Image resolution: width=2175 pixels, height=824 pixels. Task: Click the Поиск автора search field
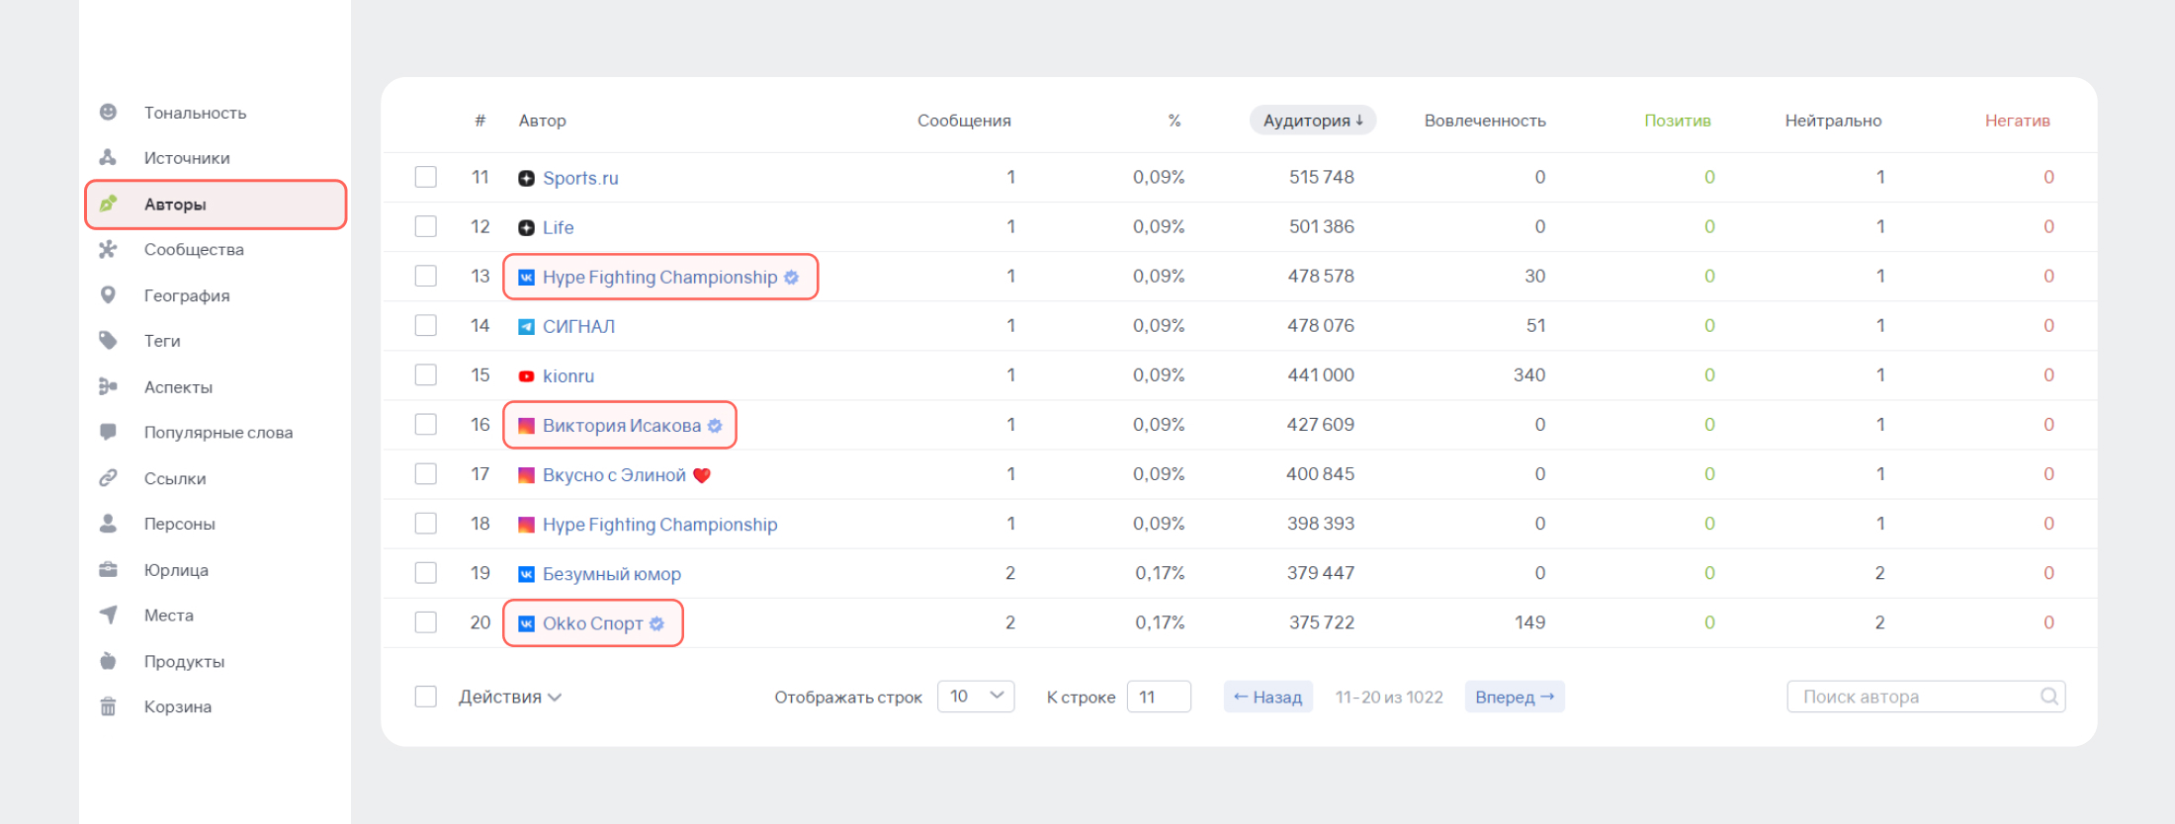(1926, 697)
